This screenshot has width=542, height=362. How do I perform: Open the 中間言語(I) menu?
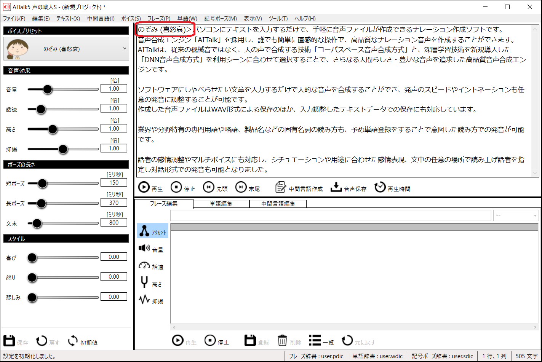(101, 18)
